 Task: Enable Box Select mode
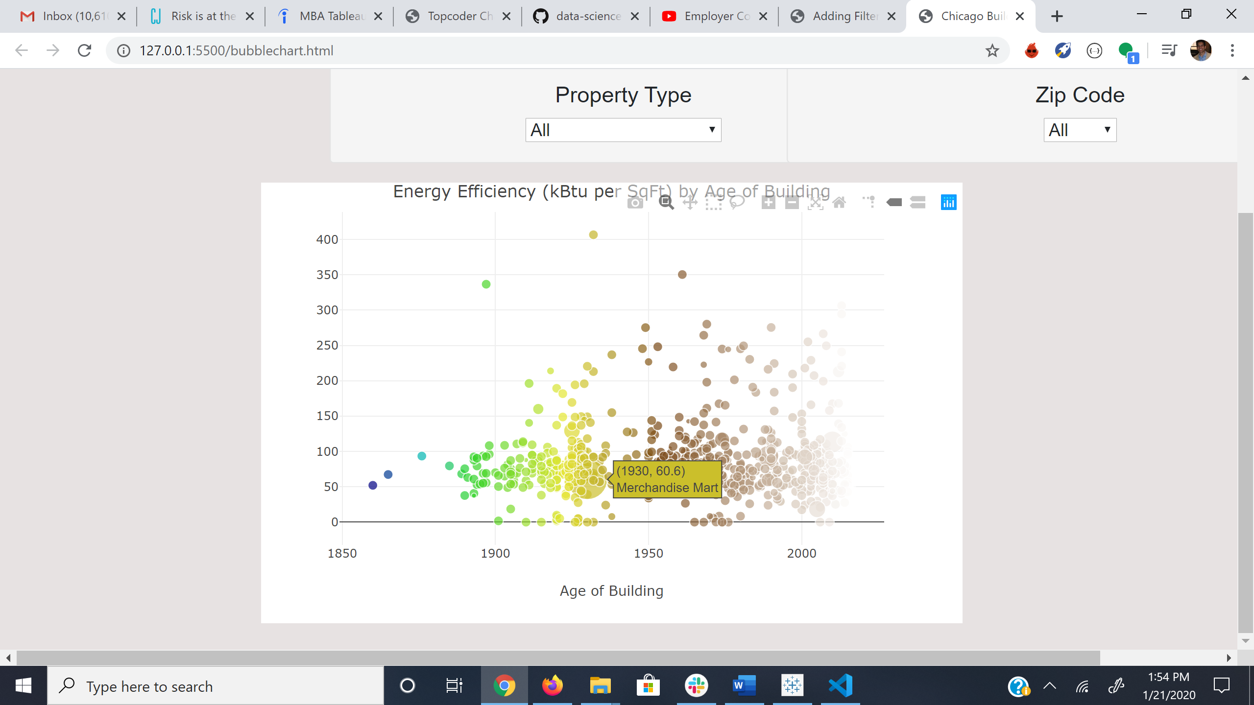[713, 202]
